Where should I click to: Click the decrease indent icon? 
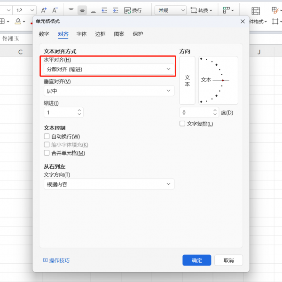pos(104,10)
